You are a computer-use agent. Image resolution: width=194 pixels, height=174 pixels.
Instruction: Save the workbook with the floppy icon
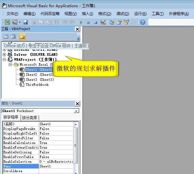[x=25, y=23]
